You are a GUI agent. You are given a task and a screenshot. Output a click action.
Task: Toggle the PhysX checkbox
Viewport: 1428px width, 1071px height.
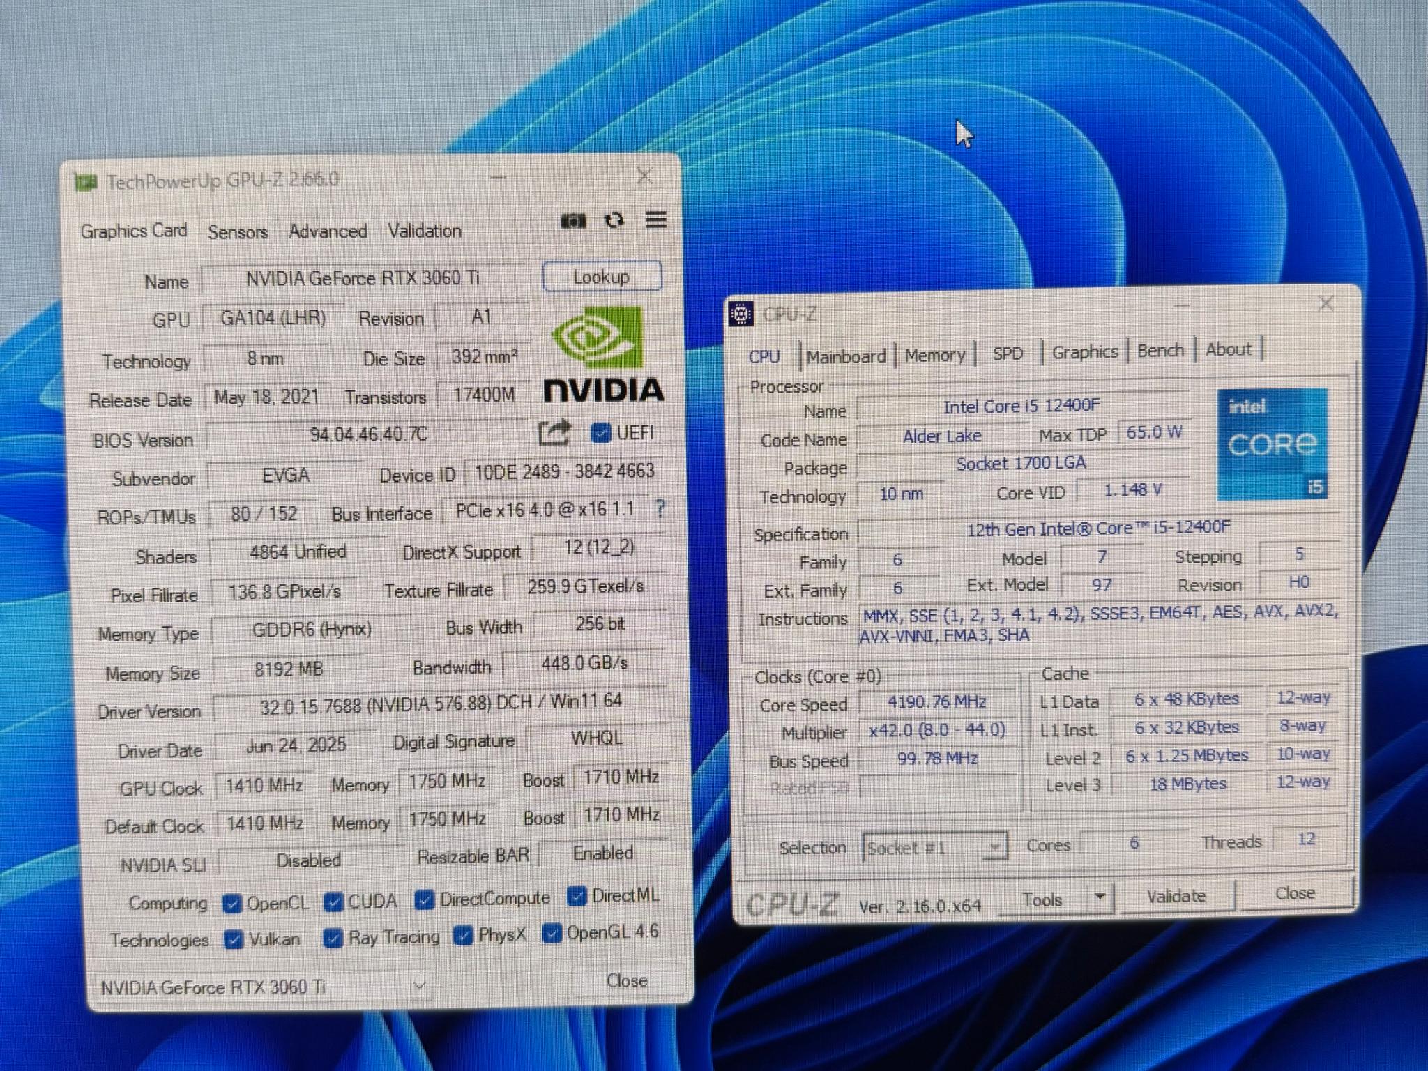click(463, 935)
